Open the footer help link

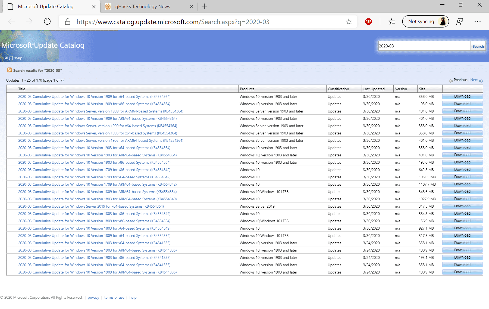[133, 297]
